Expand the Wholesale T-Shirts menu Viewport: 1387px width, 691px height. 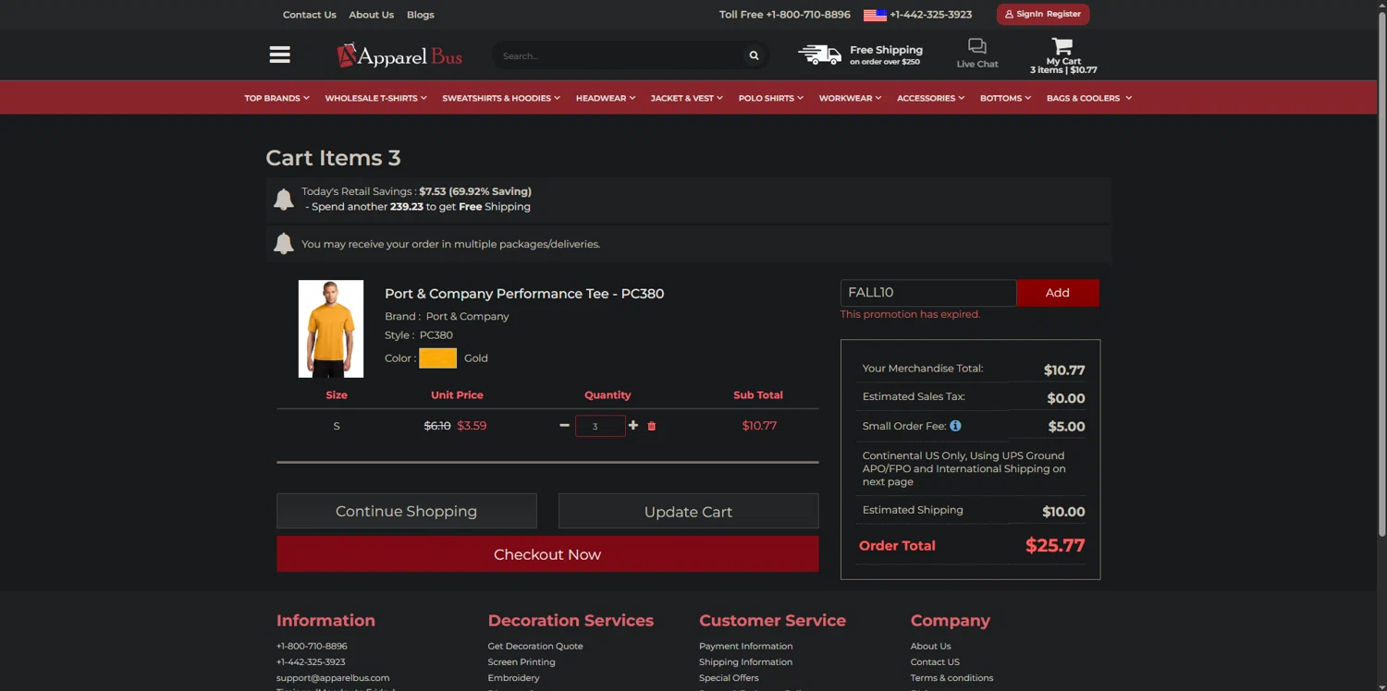point(375,98)
